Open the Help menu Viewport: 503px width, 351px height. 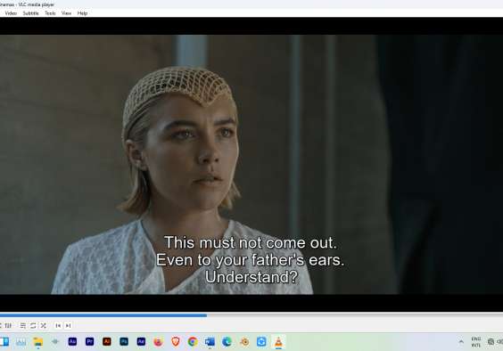82,13
